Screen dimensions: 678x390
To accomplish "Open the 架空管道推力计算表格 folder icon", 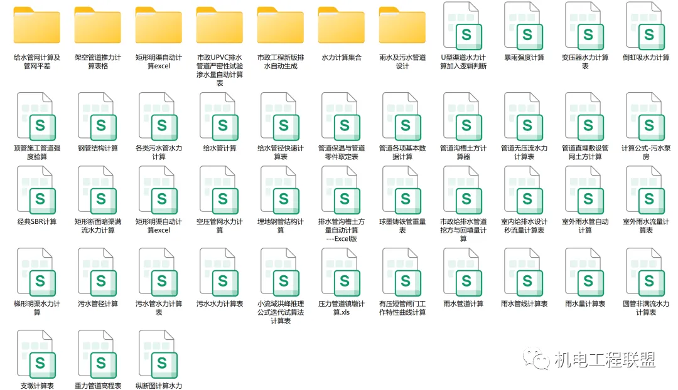I will (98, 25).
